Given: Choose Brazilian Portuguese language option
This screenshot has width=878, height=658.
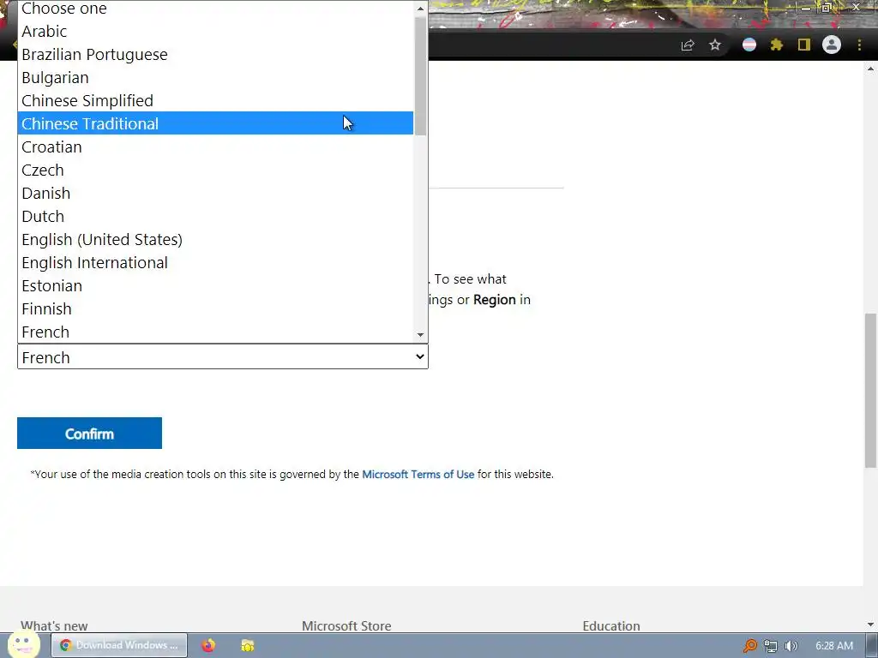Looking at the screenshot, I should (215, 54).
